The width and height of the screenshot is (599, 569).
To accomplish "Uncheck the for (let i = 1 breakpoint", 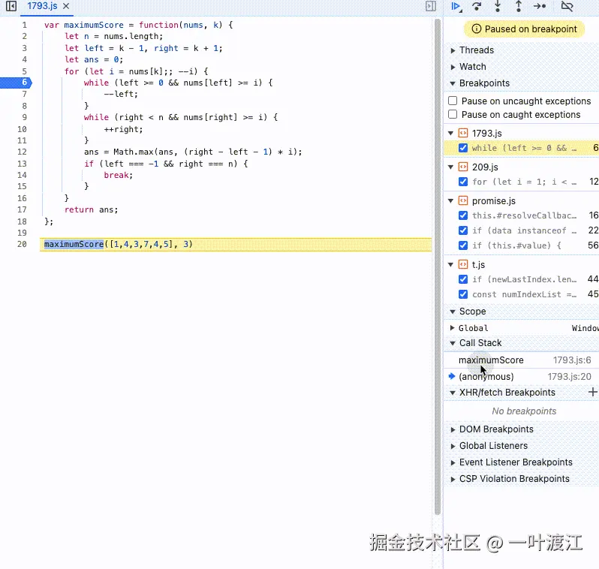I will [463, 182].
